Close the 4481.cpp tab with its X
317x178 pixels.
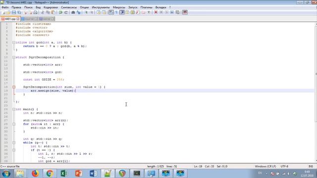[x=18, y=19]
